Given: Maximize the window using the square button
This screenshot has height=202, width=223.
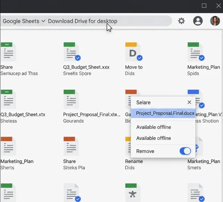Looking at the screenshot, I should click(204, 6).
